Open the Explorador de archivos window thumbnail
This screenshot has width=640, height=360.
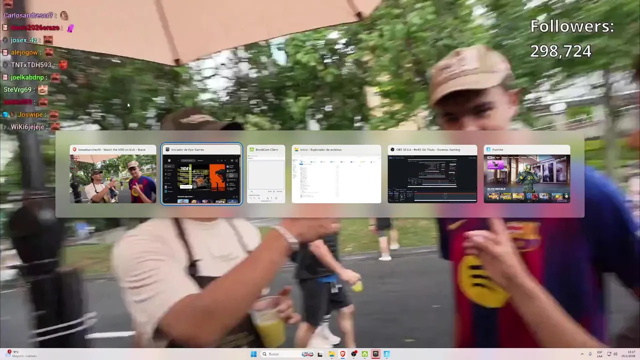pyautogui.click(x=336, y=174)
